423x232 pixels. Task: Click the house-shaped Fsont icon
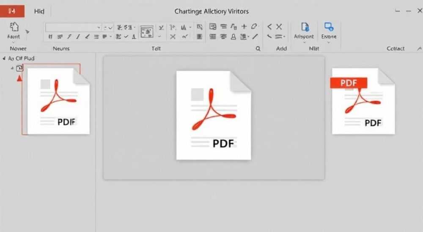(x=14, y=27)
